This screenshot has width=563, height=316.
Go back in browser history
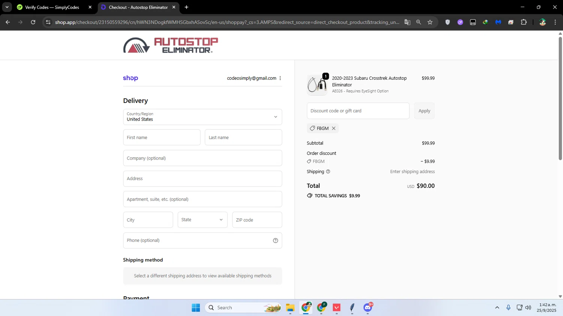tap(8, 22)
